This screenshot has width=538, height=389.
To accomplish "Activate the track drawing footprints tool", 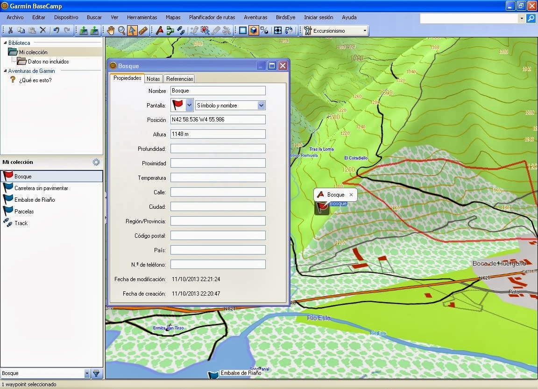I will coord(182,30).
